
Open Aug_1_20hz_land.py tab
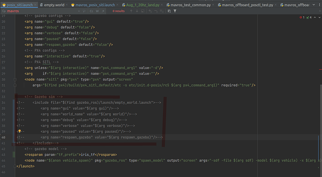coord(143,5)
